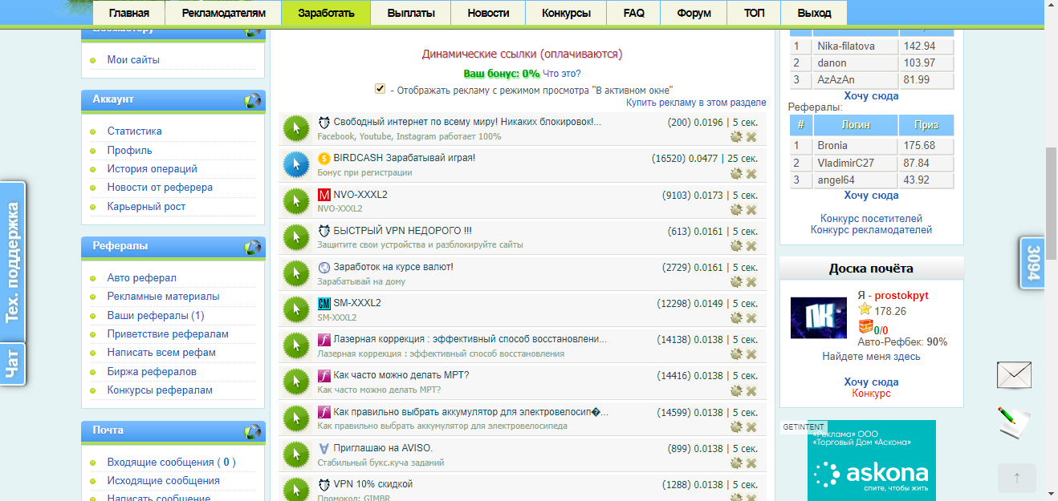Click the green badge beside NVO-XXXL2 ad
This screenshot has width=1058, height=501.
[x=296, y=201]
